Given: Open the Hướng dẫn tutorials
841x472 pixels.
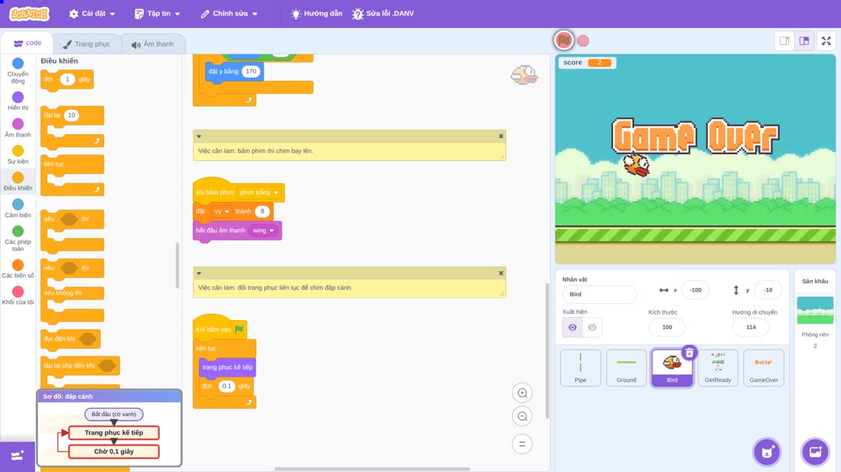Looking at the screenshot, I should click(x=317, y=14).
